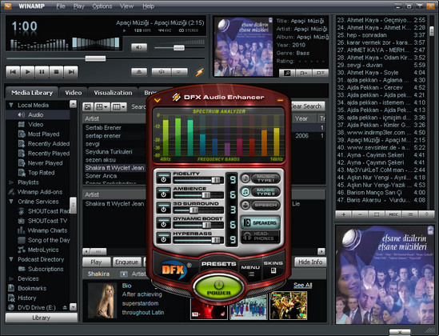Viewport: 439px width, 336px height.
Task: Toggle the repeat button
Action: point(179,72)
